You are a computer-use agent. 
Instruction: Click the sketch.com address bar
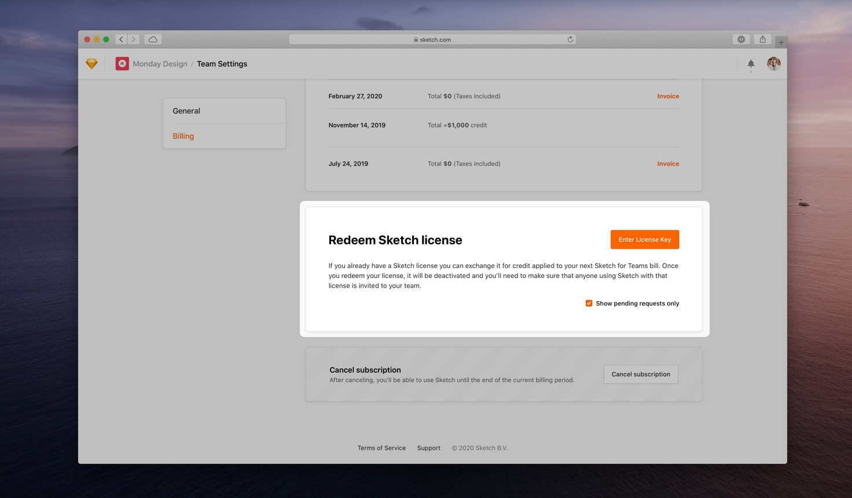(x=432, y=39)
